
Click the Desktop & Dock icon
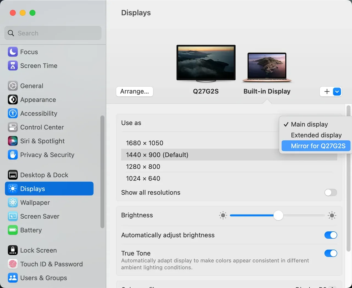tap(13, 175)
